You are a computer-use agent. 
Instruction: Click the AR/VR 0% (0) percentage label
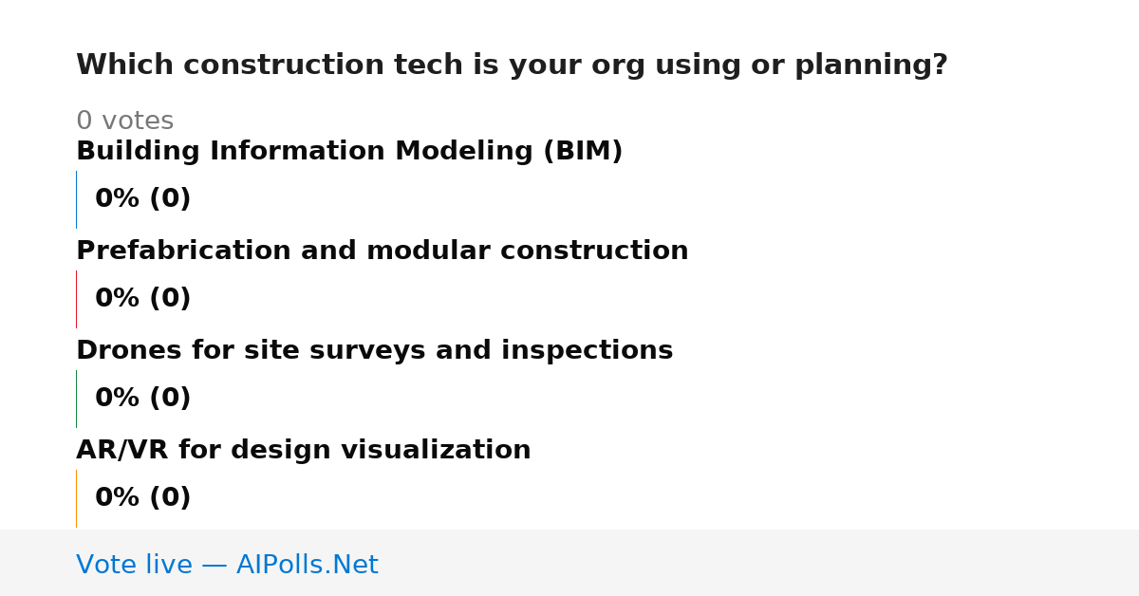(x=142, y=498)
